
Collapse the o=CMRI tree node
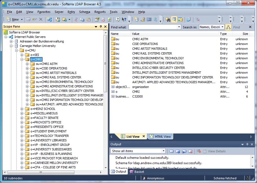pyautogui.click(x=22, y=59)
